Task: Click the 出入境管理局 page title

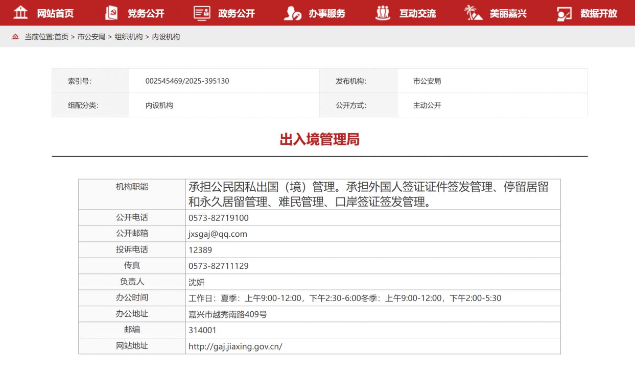Action: click(319, 139)
